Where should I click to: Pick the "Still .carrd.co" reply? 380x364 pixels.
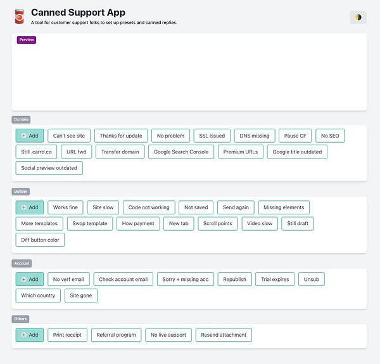coord(36,152)
